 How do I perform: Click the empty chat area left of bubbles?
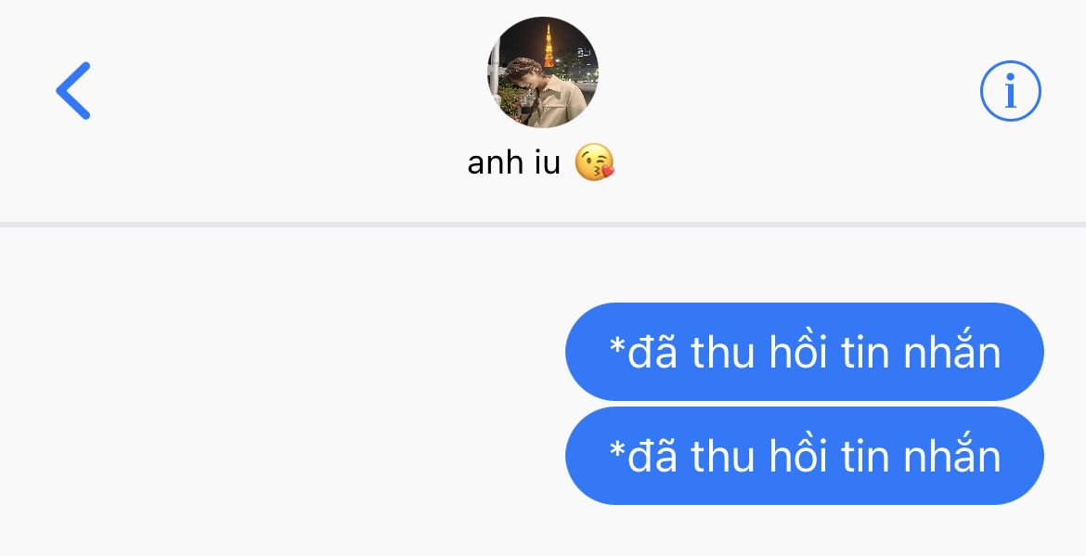click(277, 402)
